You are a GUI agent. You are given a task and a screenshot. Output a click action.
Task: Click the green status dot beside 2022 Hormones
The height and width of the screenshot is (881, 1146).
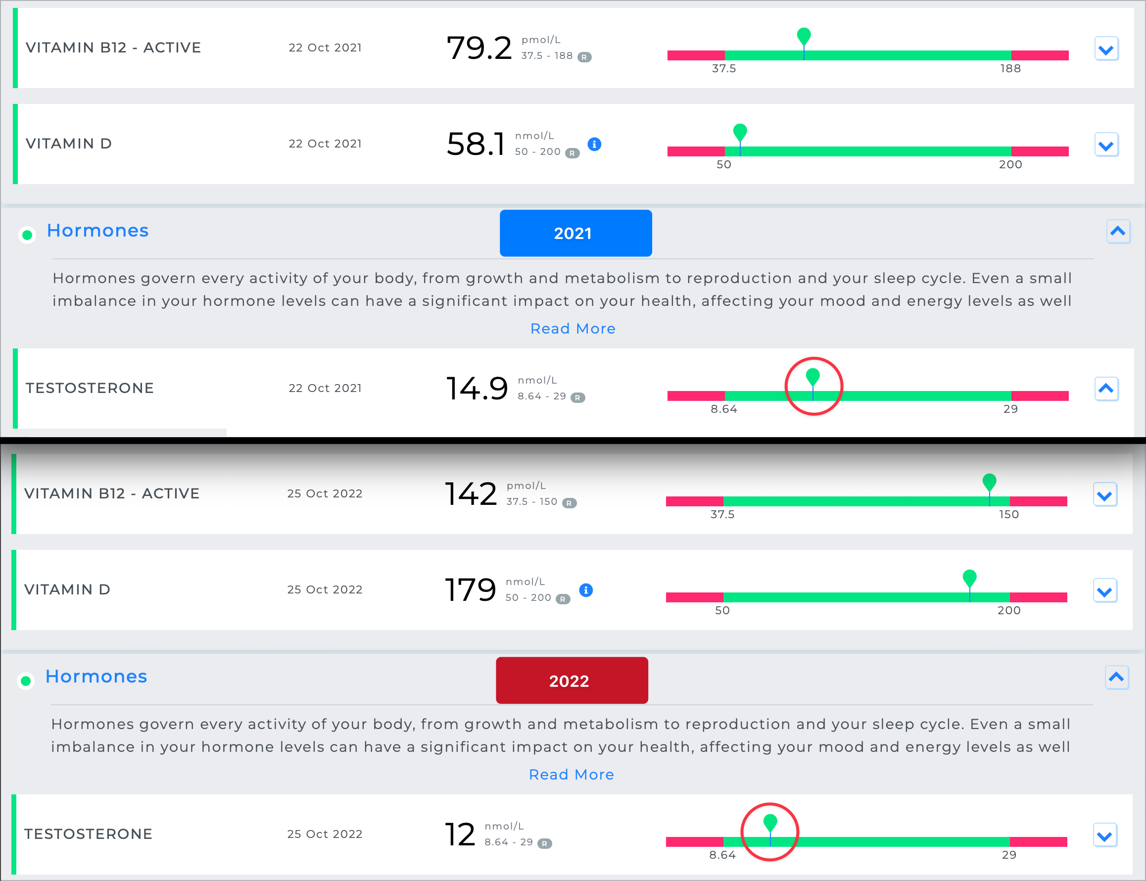pos(26,681)
